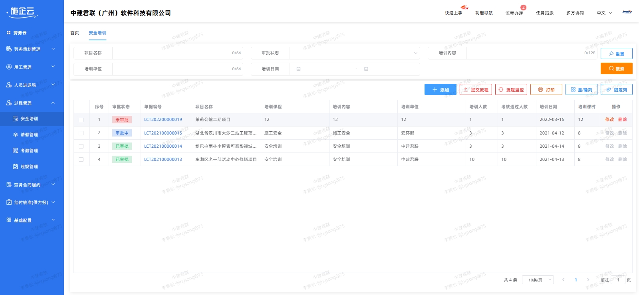This screenshot has height=295, width=639.
Task: Open 快速上手 in top navigation
Action: pyautogui.click(x=454, y=13)
